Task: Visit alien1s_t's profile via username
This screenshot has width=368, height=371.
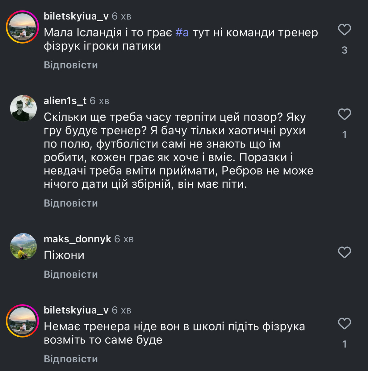Action: point(65,100)
